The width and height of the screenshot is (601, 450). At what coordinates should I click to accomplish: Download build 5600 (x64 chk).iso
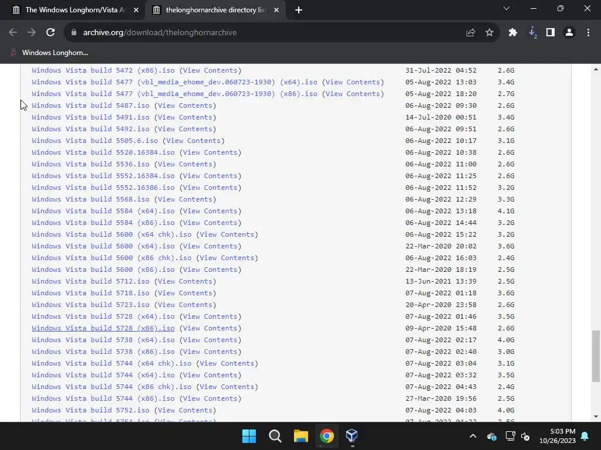(x=112, y=234)
